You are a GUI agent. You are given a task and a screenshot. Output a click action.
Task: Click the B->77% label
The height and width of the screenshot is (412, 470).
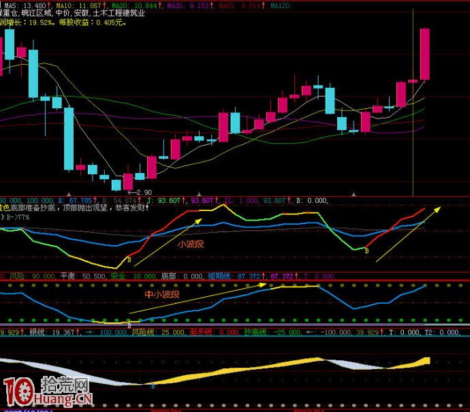point(18,217)
